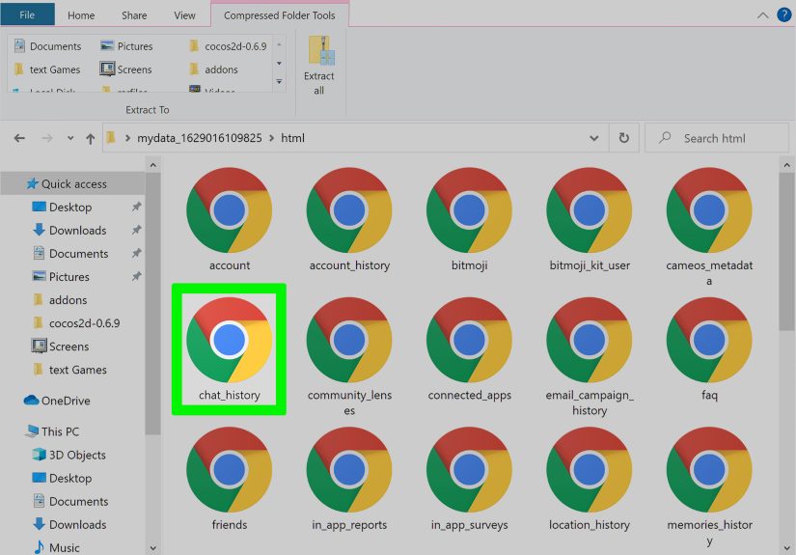The width and height of the screenshot is (796, 555).
Task: Extract to addons destination in ribbon
Action: 213,69
